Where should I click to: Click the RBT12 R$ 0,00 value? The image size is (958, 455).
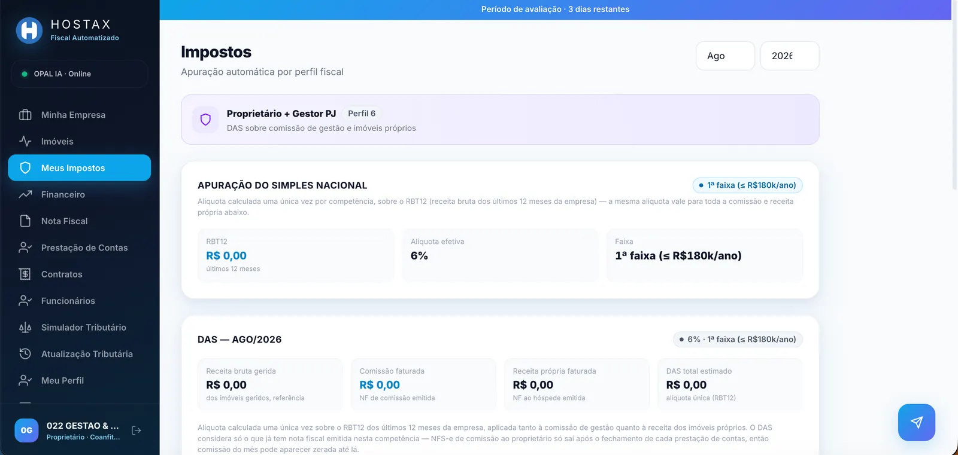(x=226, y=256)
